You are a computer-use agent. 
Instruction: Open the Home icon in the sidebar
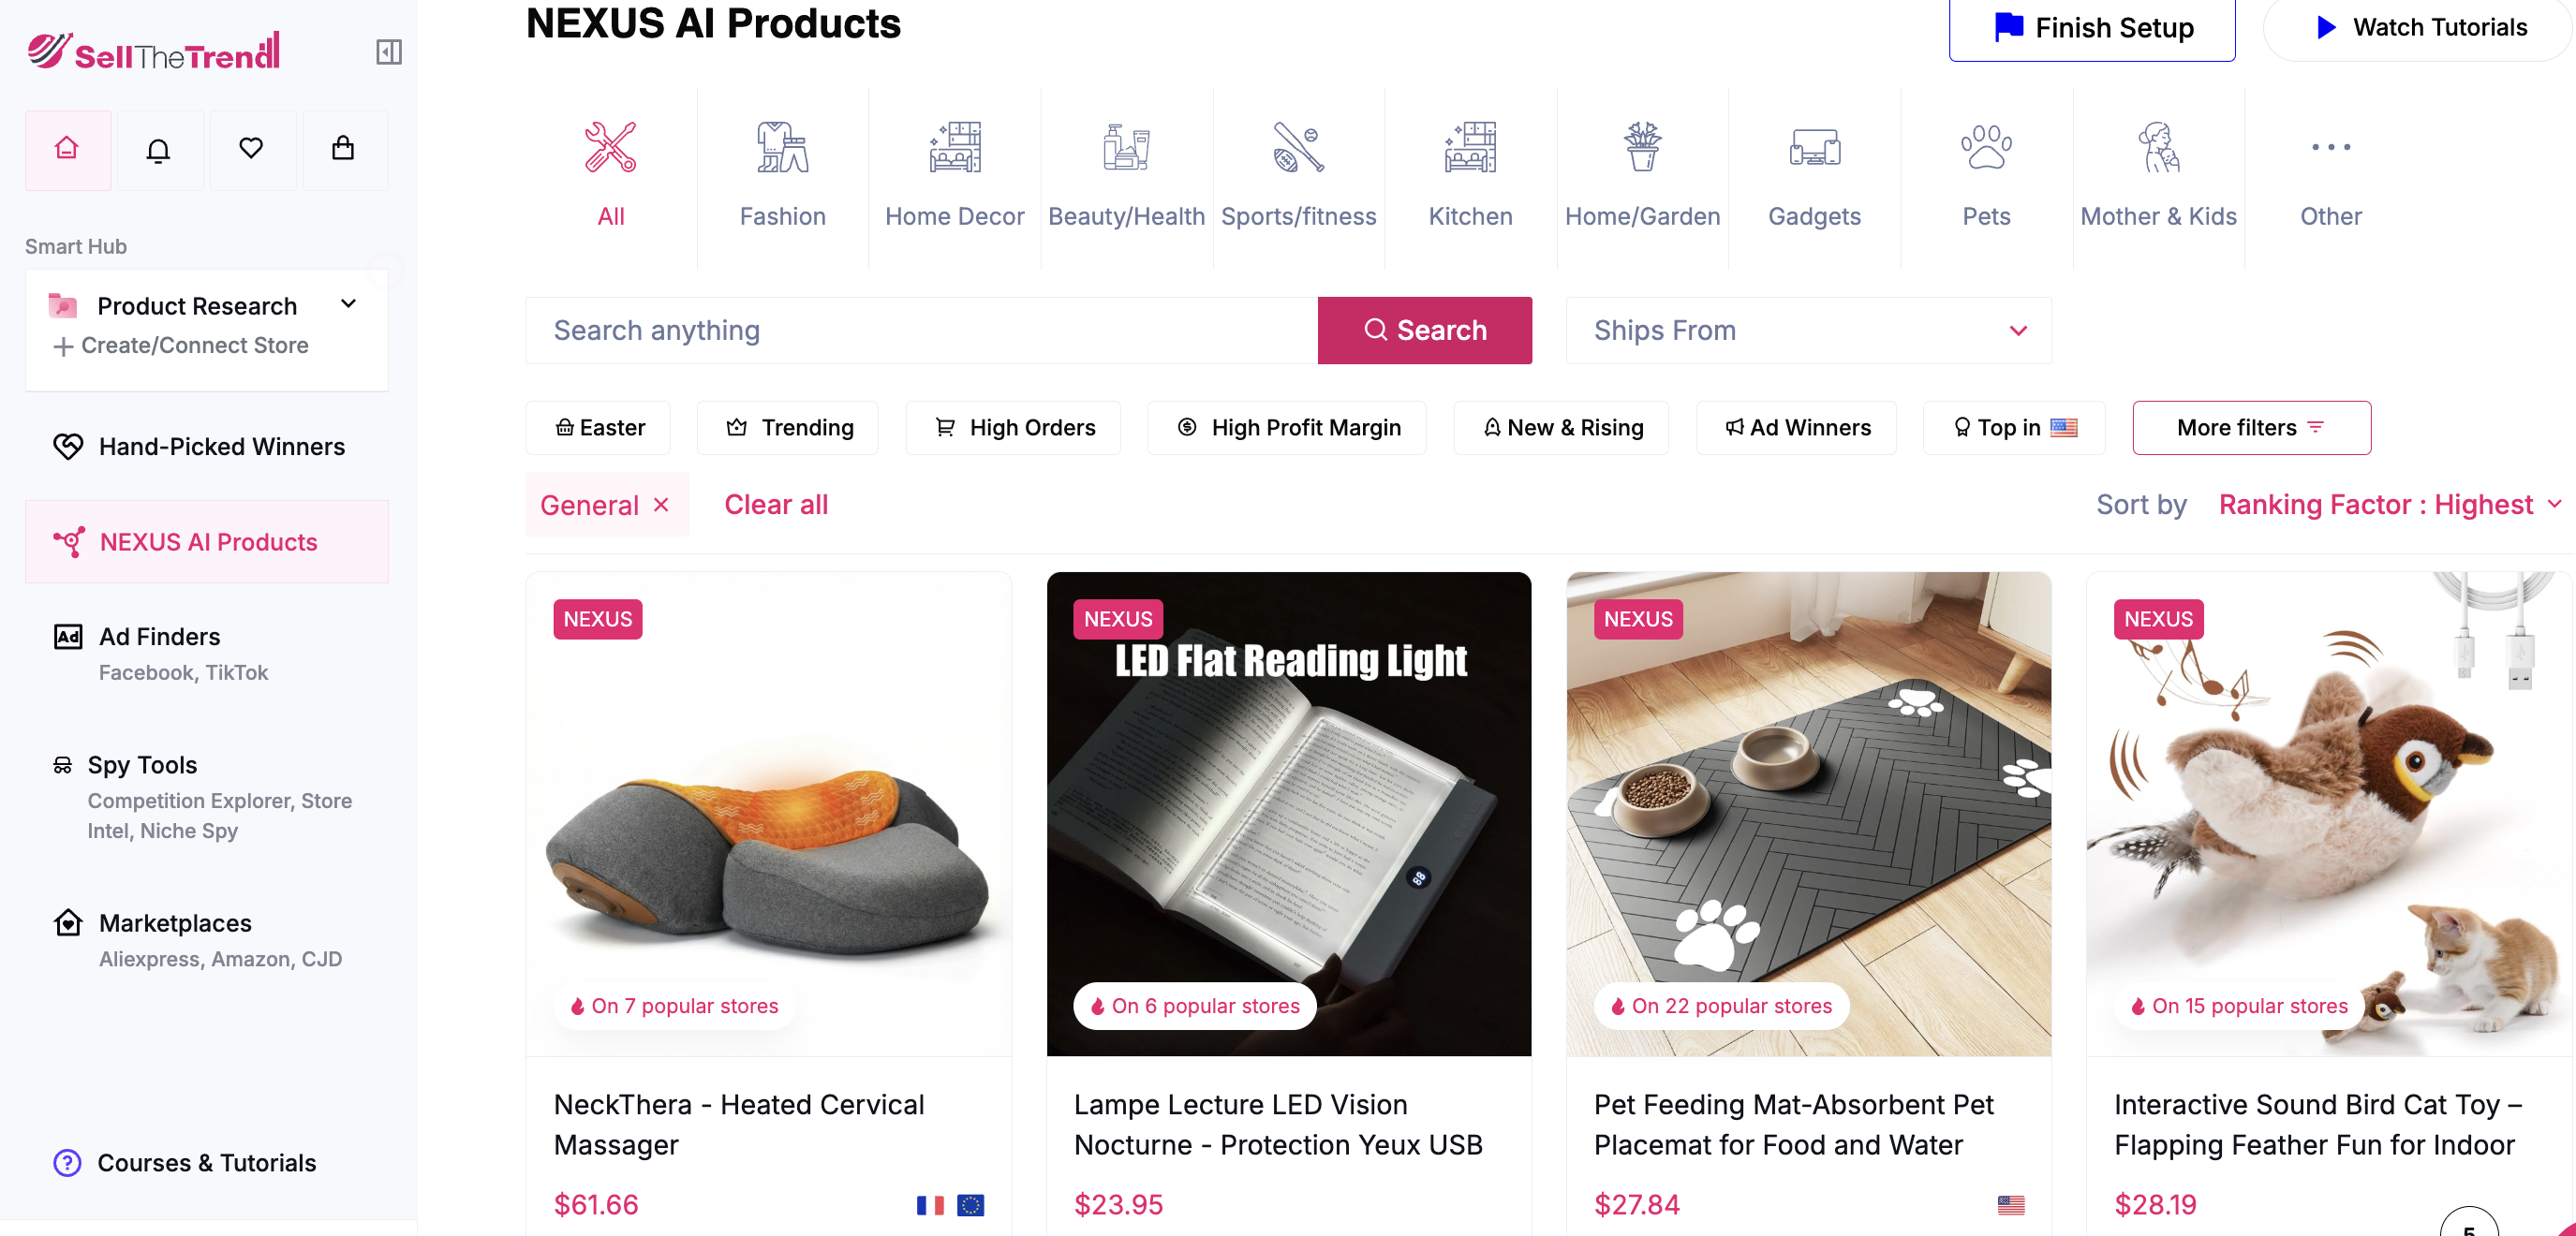tap(66, 149)
